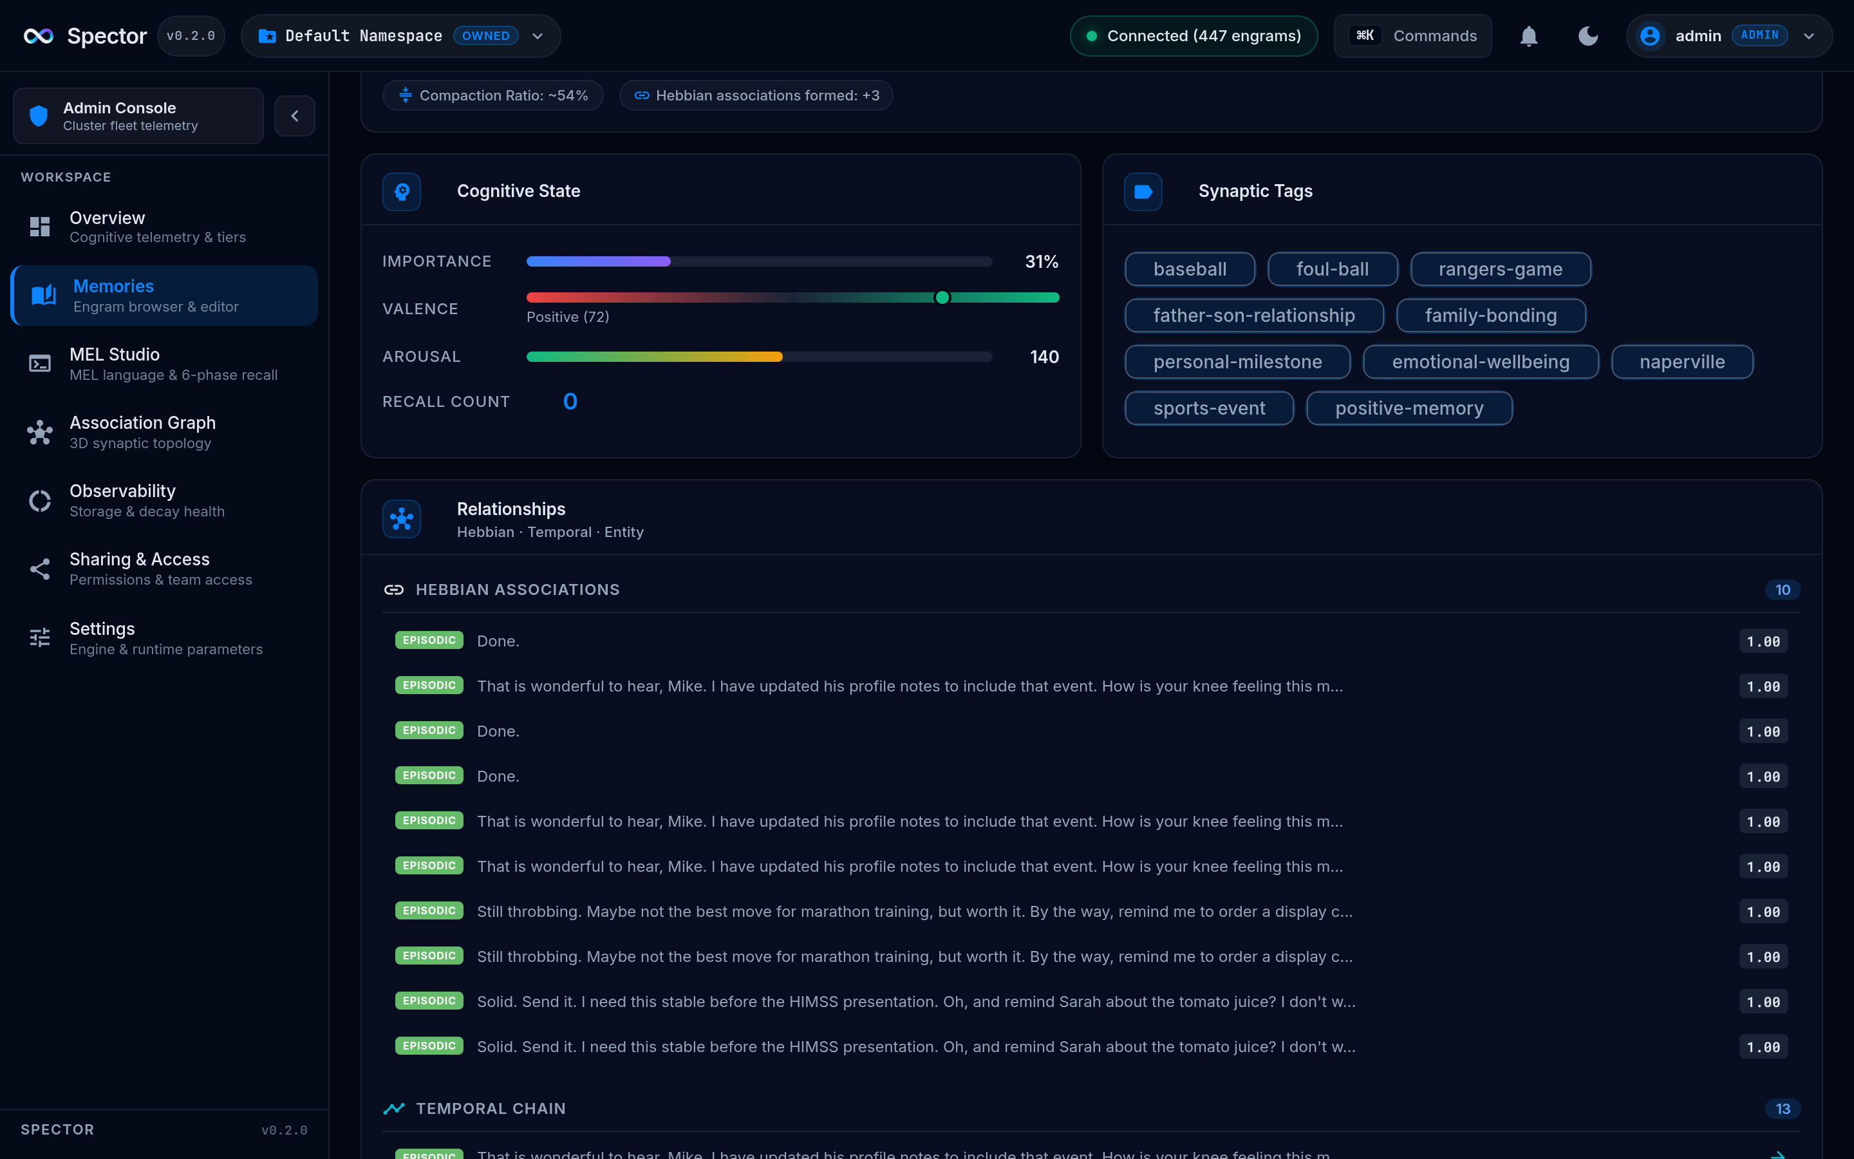Click the Relationships graph icon
The image size is (1854, 1159).
point(402,519)
